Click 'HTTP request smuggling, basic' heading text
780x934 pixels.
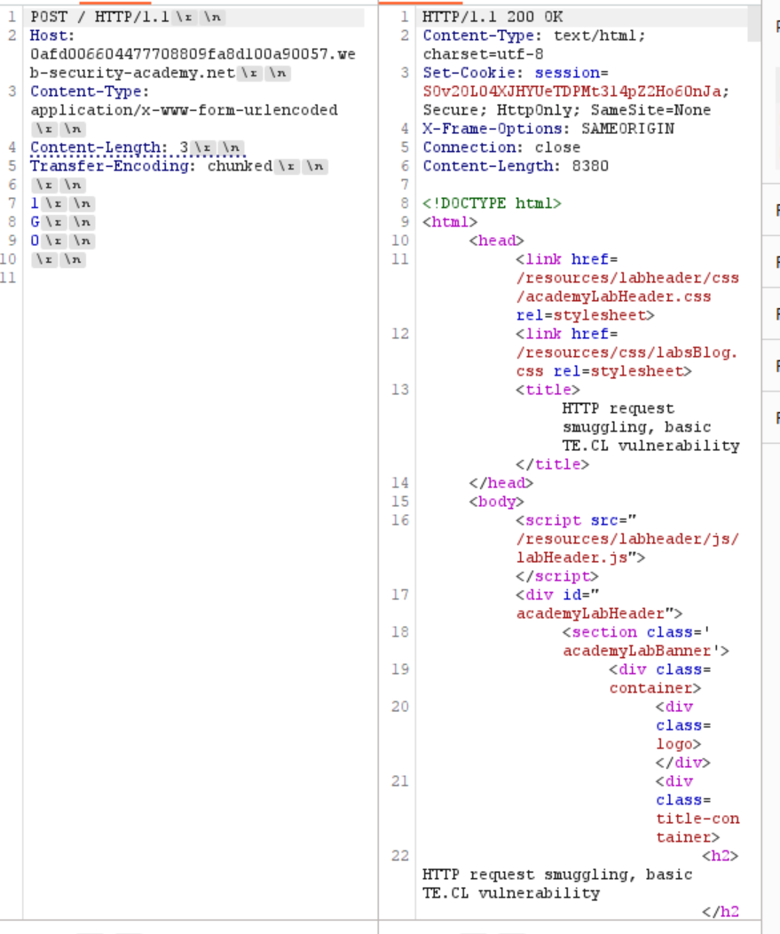point(557,875)
